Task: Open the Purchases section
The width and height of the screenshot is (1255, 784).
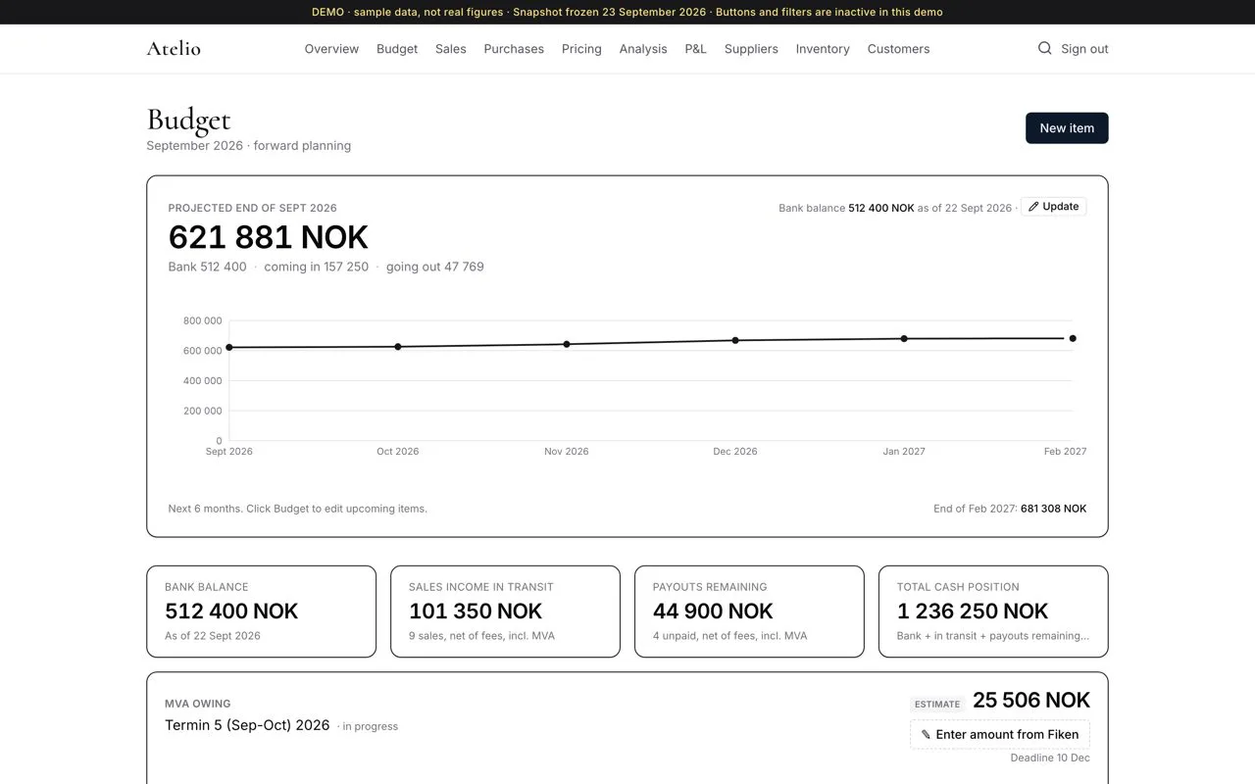Action: pyautogui.click(x=514, y=49)
